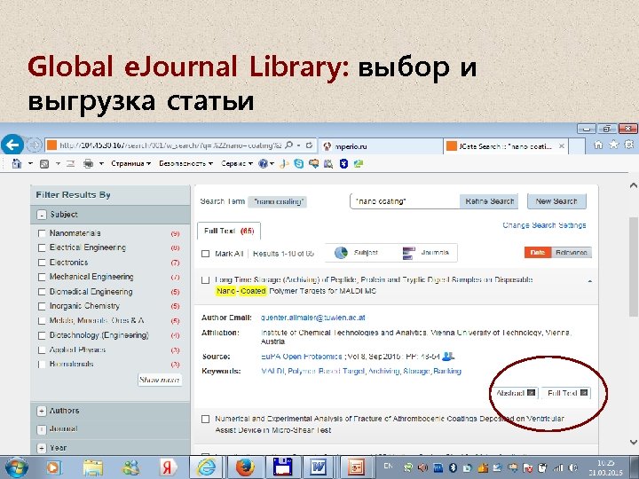The image size is (639, 479).
Task: Tick the Mark All checkbox
Action: [x=205, y=254]
